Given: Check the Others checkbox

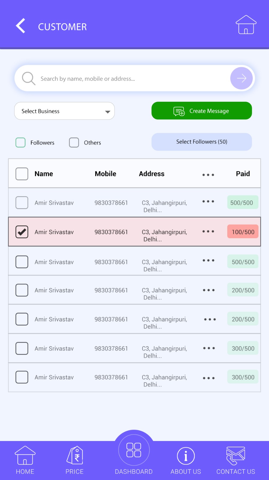Looking at the screenshot, I should [74, 142].
